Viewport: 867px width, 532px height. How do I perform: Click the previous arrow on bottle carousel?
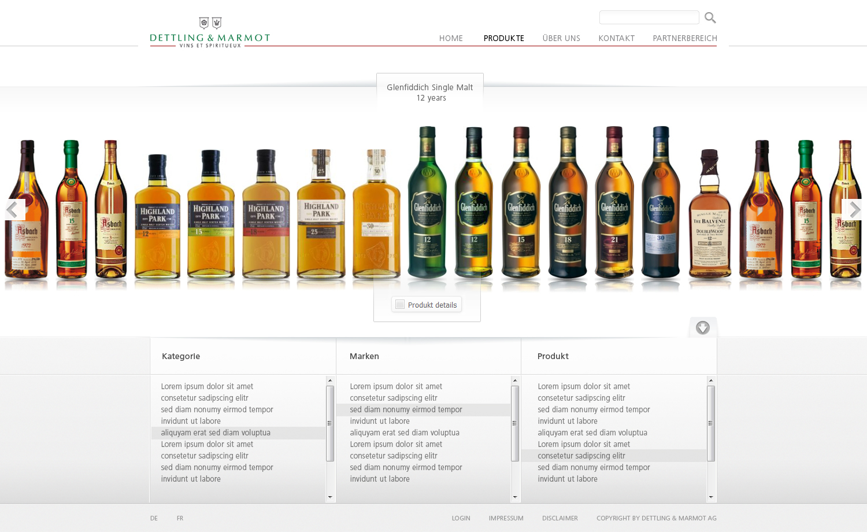13,209
